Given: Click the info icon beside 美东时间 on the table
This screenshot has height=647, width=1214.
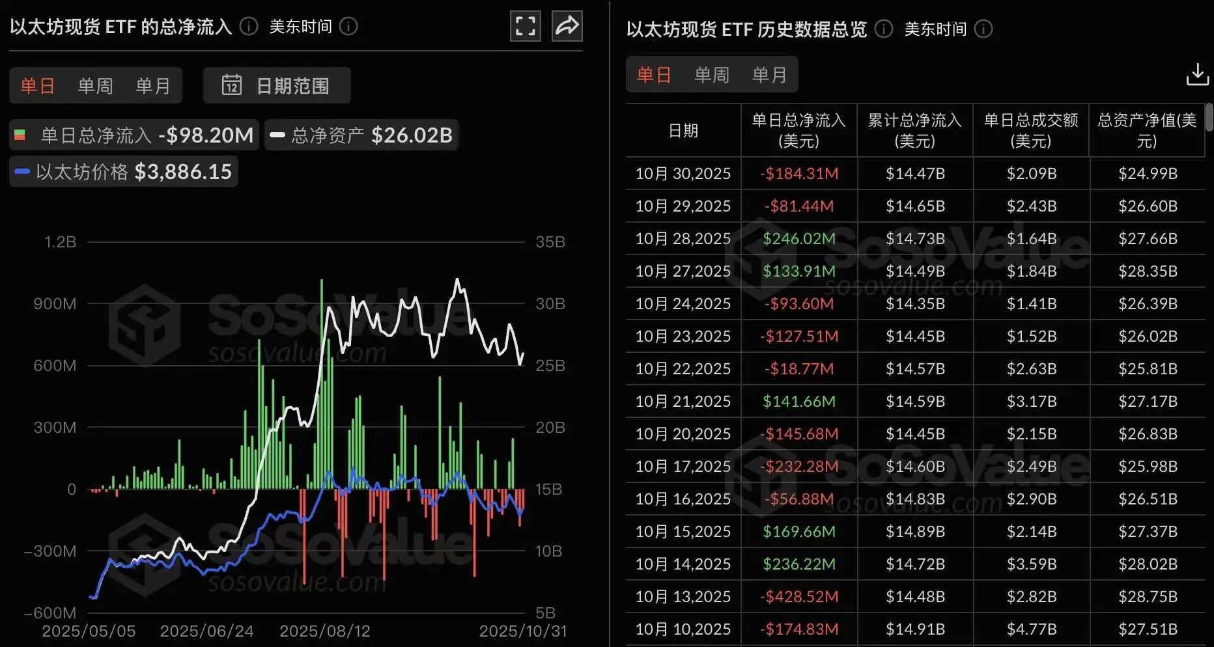Looking at the screenshot, I should 985,29.
